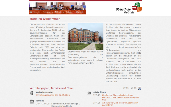Select the Termine label

click(x=40, y=101)
